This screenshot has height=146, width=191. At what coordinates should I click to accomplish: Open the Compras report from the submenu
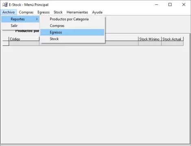pyautogui.click(x=72, y=26)
